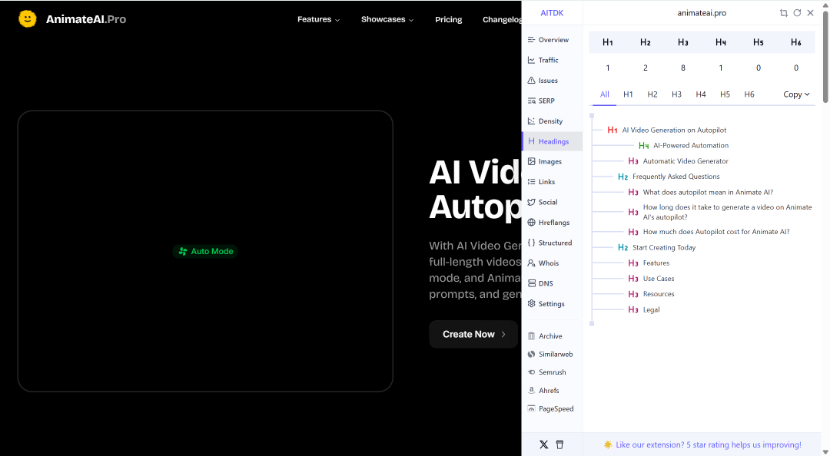The width and height of the screenshot is (830, 456).
Task: Click the Auto Mode badge
Action: (x=205, y=251)
